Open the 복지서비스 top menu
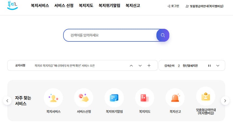Viewport: 233px width, 127px height. click(40, 6)
